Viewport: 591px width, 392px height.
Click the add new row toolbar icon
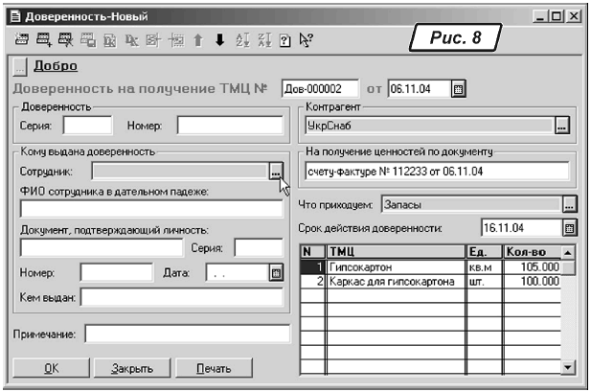tap(44, 40)
